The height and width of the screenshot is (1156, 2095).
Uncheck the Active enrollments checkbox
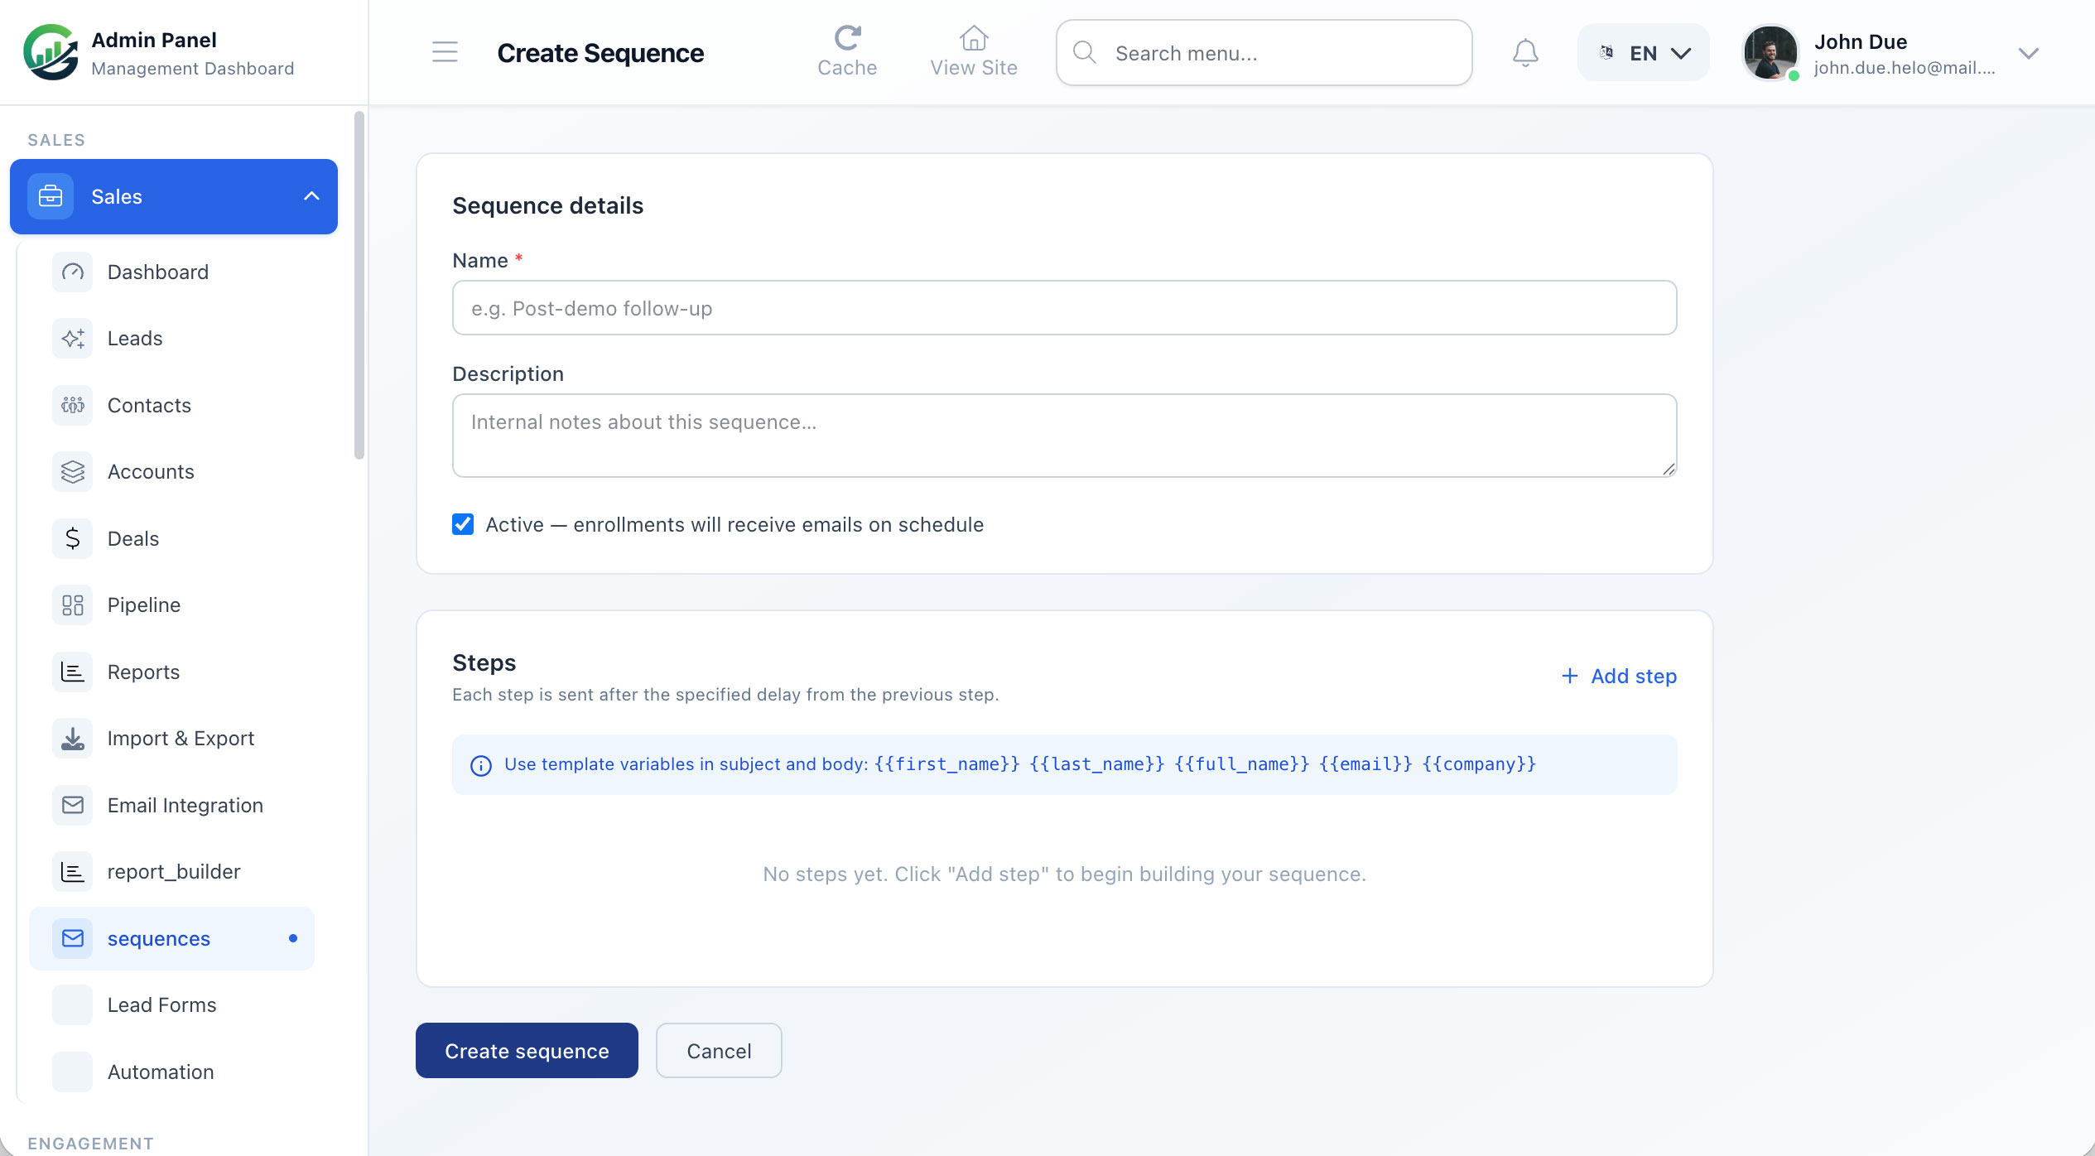point(463,524)
